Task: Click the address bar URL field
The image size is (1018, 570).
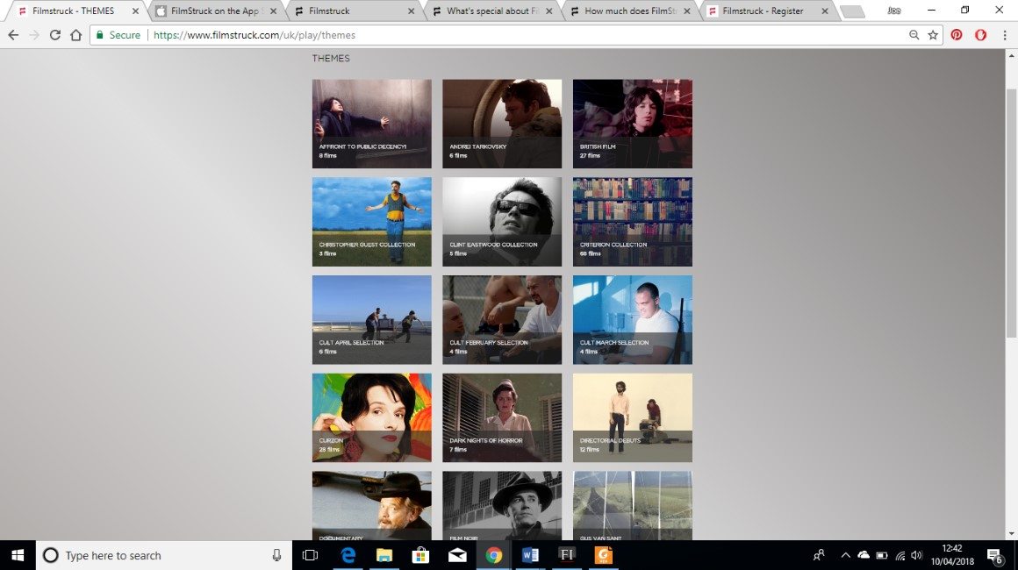Action: (527, 35)
